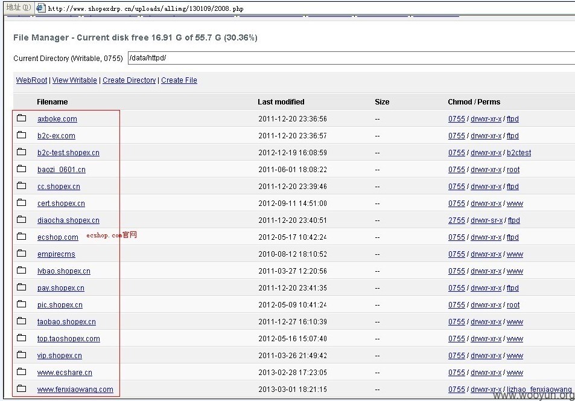Open the empirecms directory link
Viewport: 575px width, 401px height.
[56, 254]
